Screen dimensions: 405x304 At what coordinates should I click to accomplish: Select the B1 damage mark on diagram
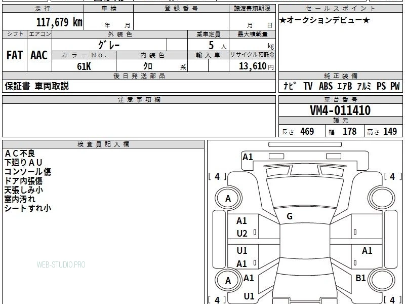point(360,278)
